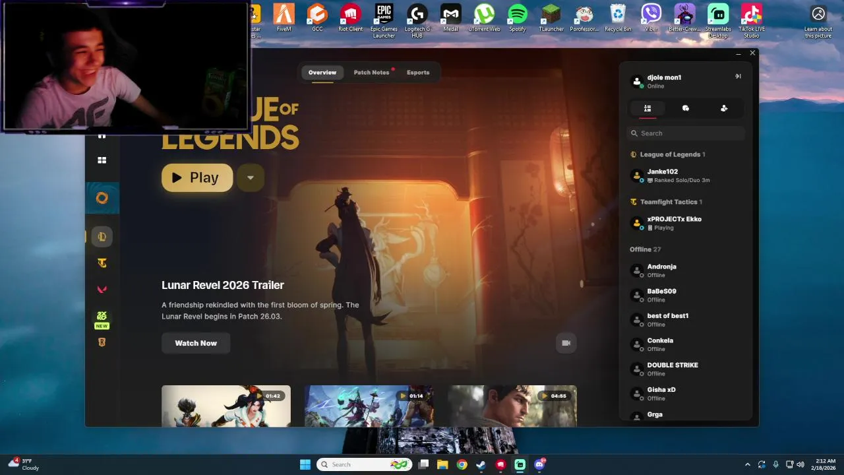844x475 pixels.
Task: Select friend Janke102
Action: point(686,175)
